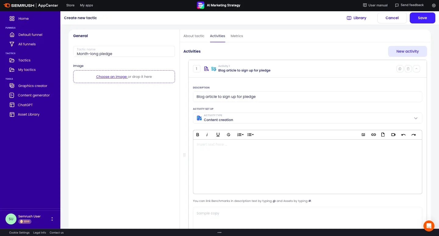Open the settings gear in the top bar
The image size is (439, 236).
click(x=434, y=5)
